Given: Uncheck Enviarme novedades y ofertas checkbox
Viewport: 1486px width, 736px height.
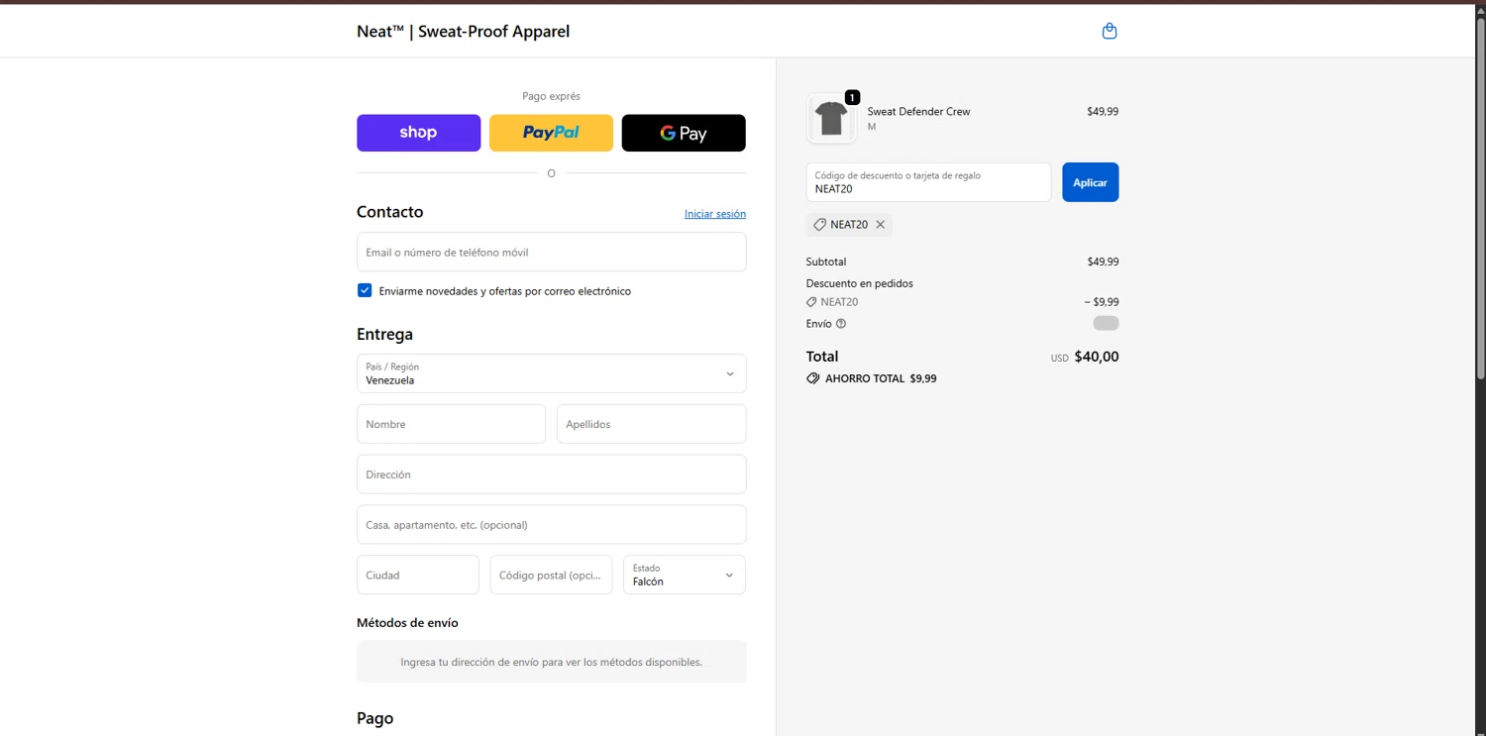Looking at the screenshot, I should coord(365,290).
